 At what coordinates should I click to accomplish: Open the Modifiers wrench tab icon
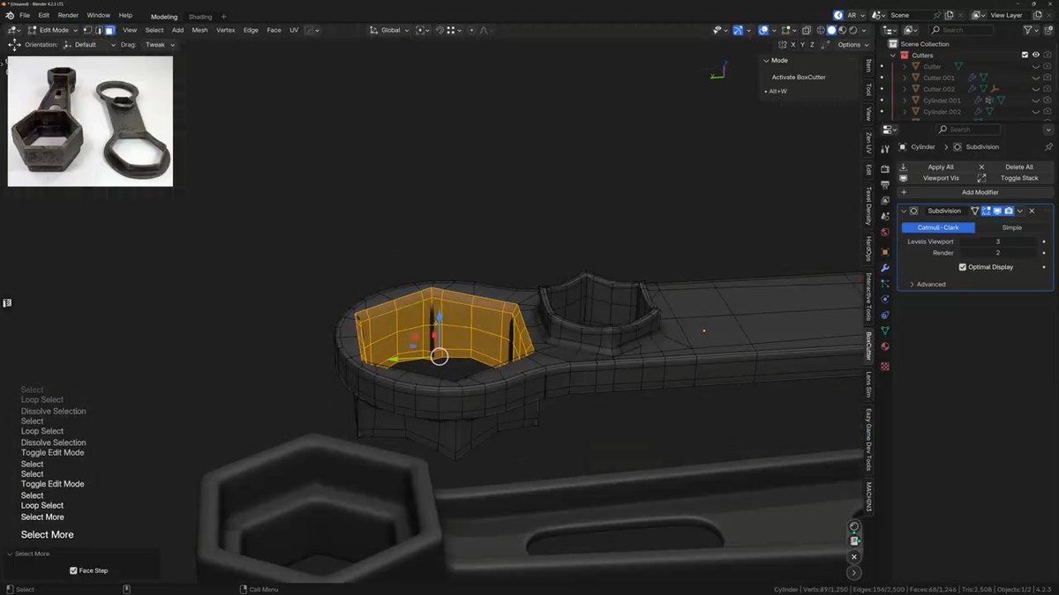pyautogui.click(x=885, y=268)
